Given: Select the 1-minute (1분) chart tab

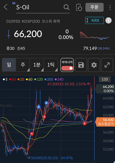Looking at the screenshot, I should 37,65.
